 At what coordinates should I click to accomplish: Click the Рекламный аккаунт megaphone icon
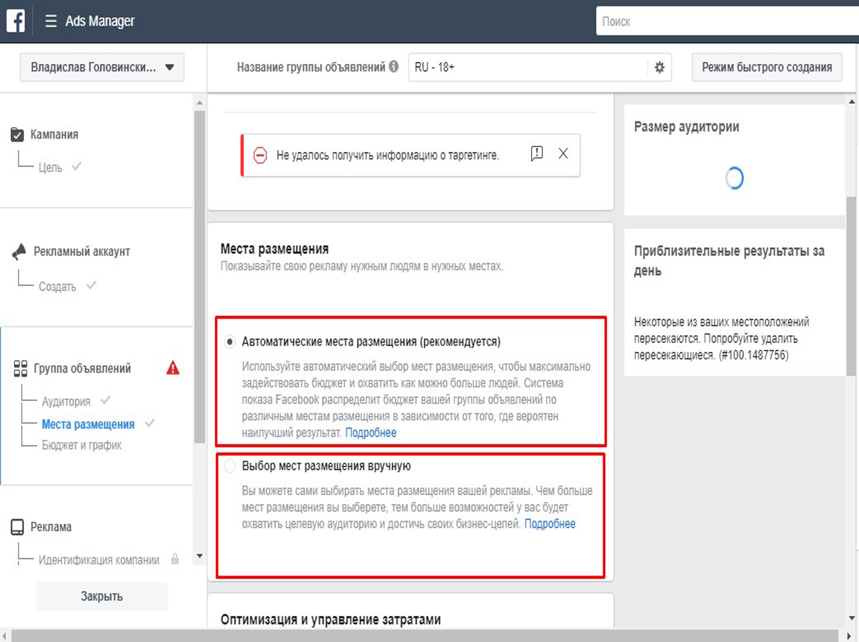(19, 252)
